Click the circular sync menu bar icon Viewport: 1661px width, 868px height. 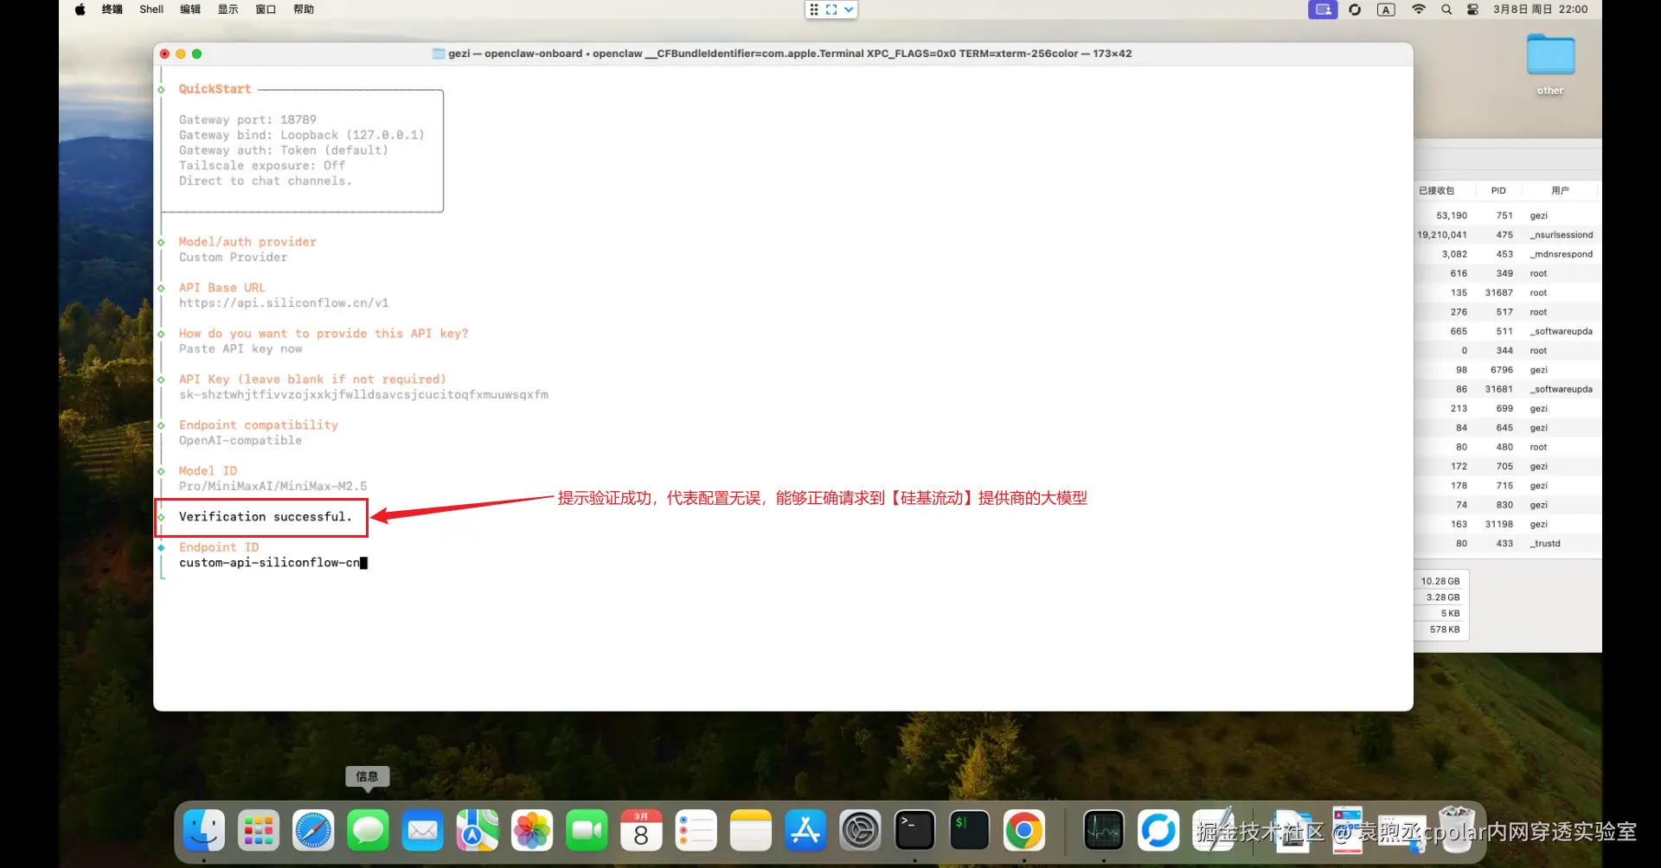pyautogui.click(x=1355, y=10)
